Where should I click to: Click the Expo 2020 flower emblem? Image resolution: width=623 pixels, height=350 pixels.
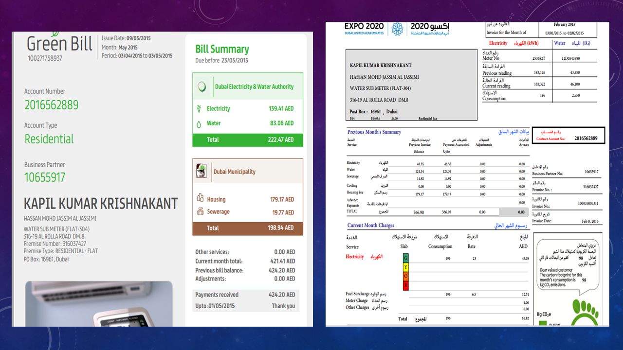[398, 29]
